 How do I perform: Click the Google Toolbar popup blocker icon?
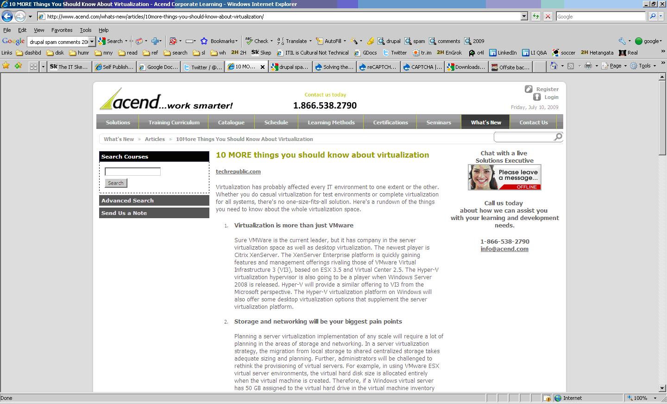pos(173,41)
